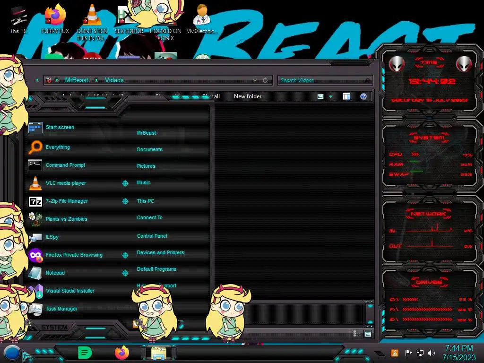
Task: Change view button in Explorer toolbar
Action: (x=320, y=96)
